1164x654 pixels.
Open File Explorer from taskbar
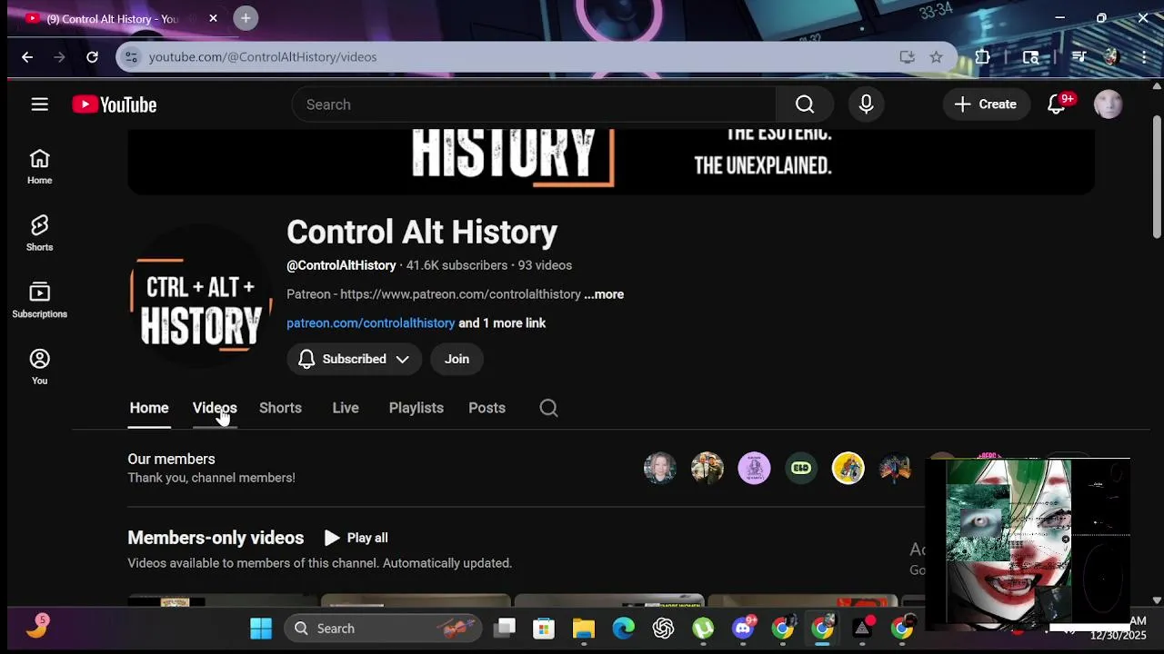(583, 629)
